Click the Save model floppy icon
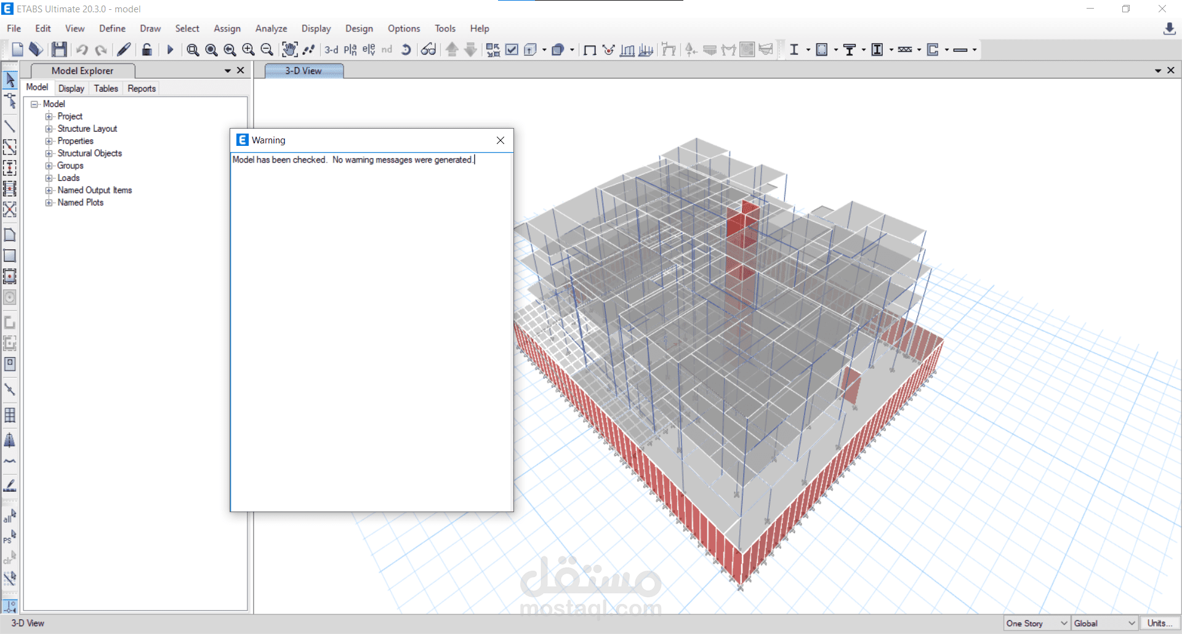Screen dimensions: 1182x634 pyautogui.click(x=59, y=50)
